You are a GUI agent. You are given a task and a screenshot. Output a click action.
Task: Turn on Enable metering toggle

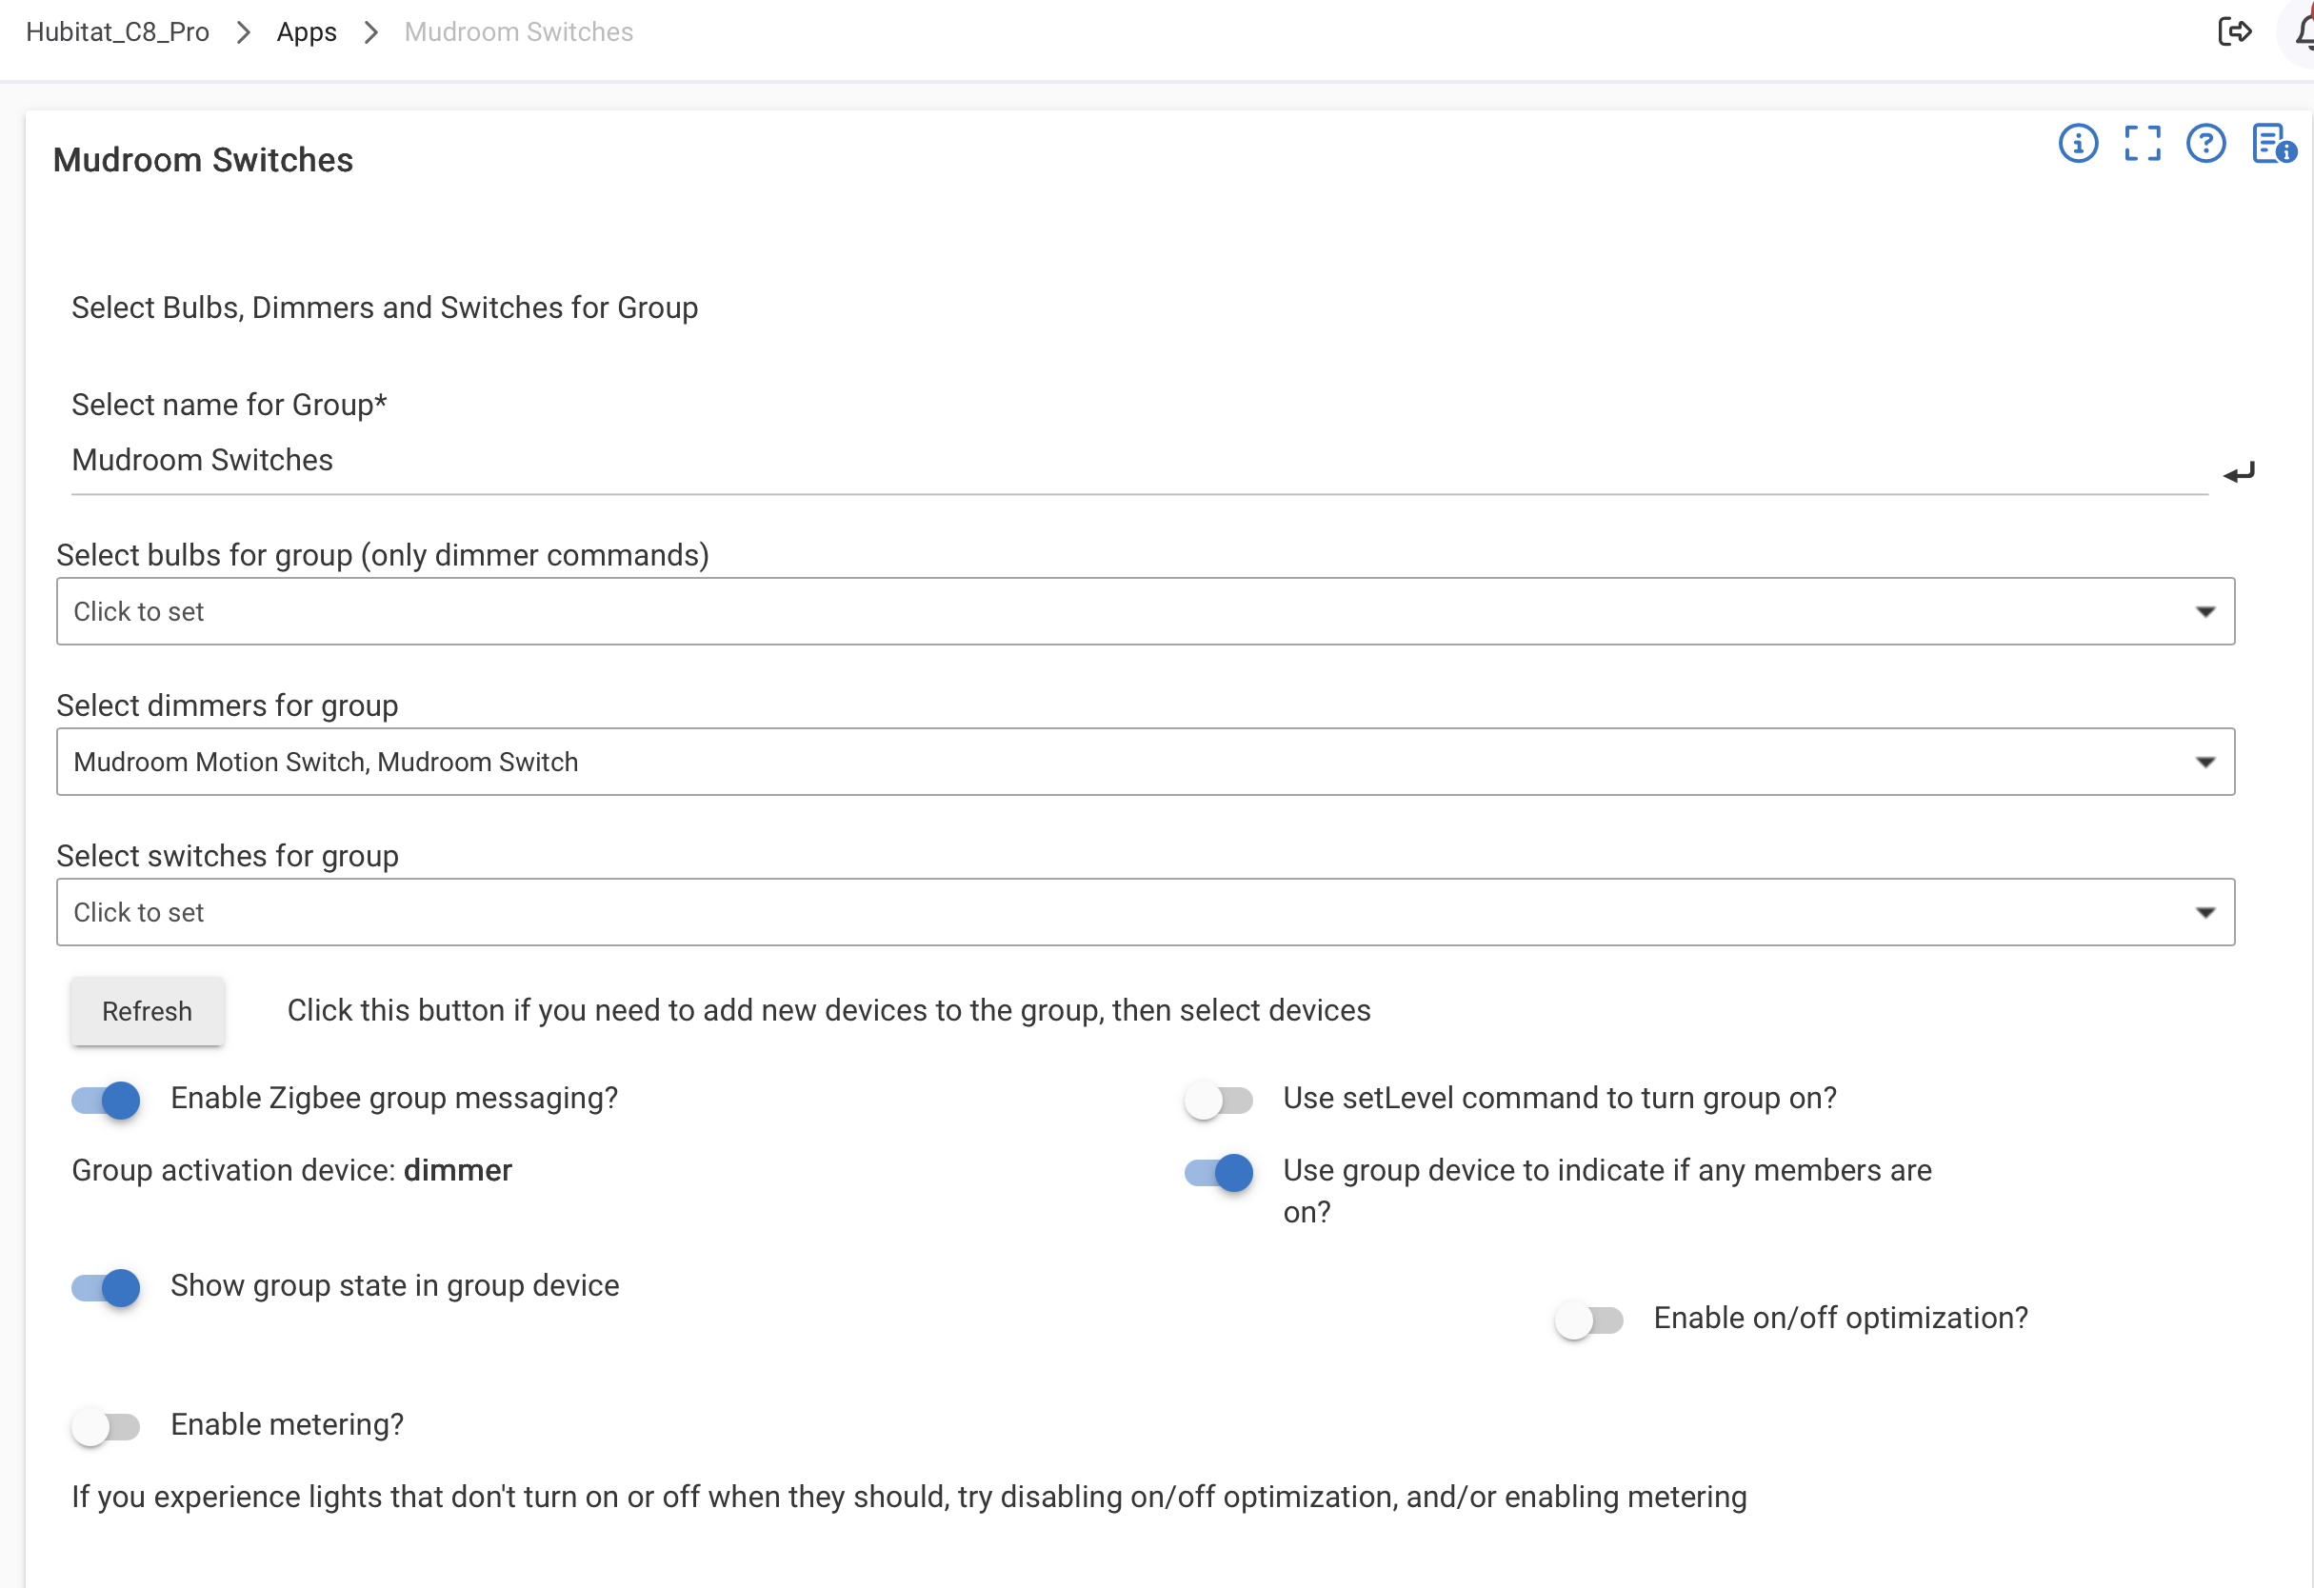point(106,1427)
